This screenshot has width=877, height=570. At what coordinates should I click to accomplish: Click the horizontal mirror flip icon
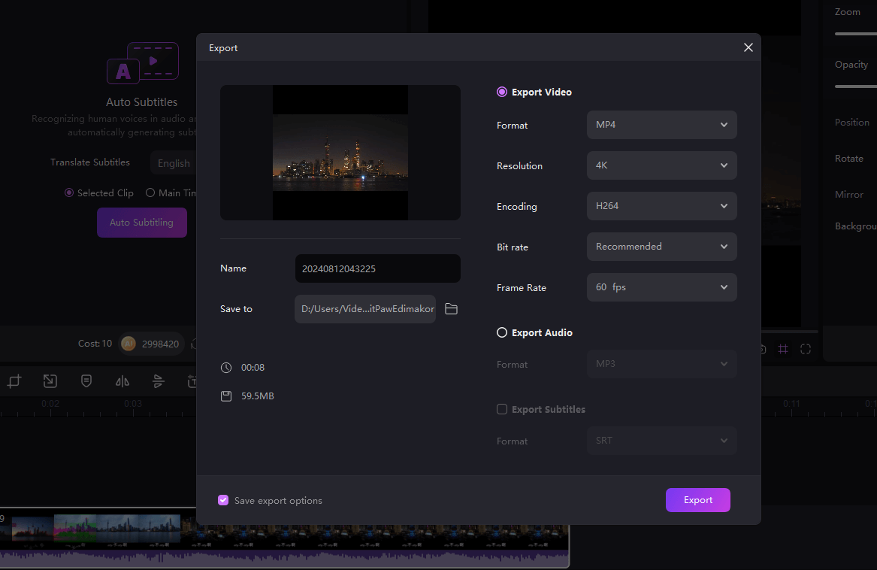tap(122, 381)
